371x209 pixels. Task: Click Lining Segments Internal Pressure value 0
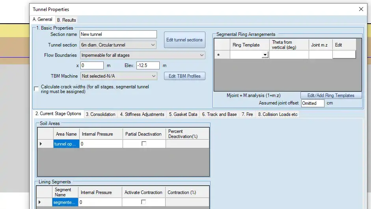[100, 202]
